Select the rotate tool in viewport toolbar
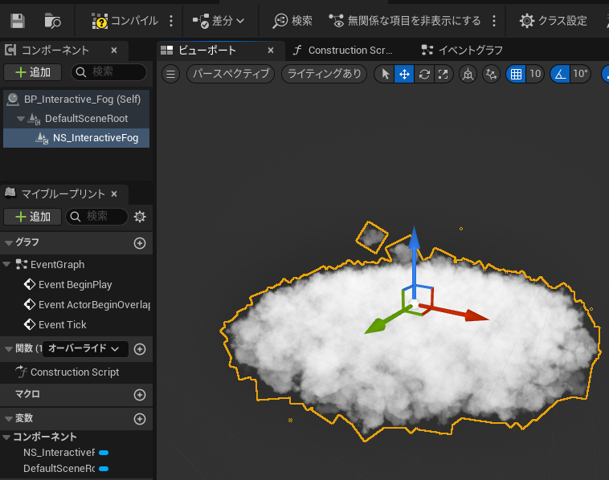This screenshot has width=609, height=480. (423, 74)
